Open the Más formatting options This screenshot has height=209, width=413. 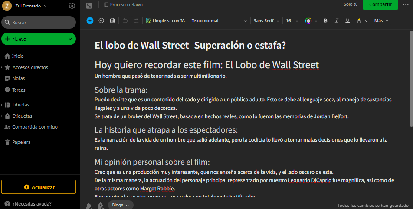pos(381,20)
